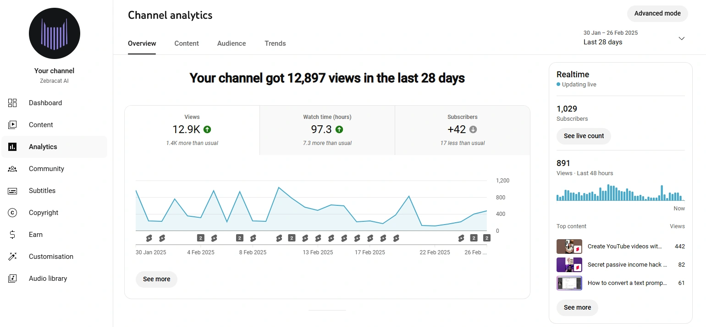Open thumbnail for Create YouTube videos video
The image size is (706, 327).
(x=569, y=247)
